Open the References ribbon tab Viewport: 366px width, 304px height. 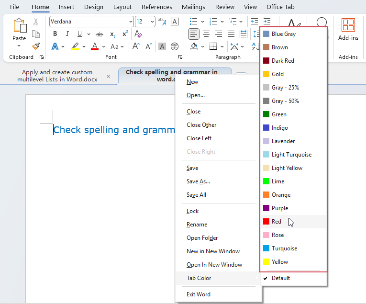tap(156, 7)
